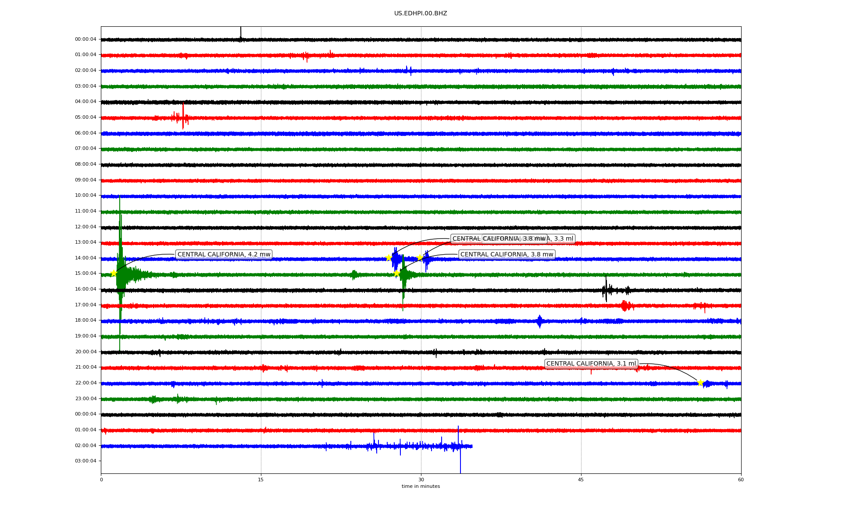Screen dimensions: 842x526
Task: Click the 'time in minutes' axis label
Action: [x=421, y=486]
